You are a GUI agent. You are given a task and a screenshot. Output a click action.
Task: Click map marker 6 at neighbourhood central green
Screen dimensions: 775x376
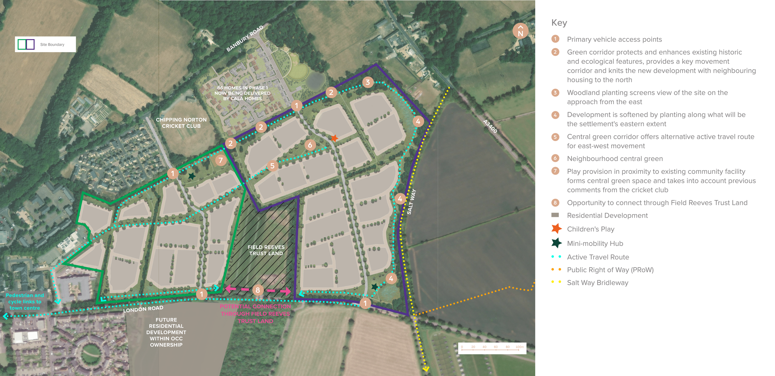coord(310,145)
